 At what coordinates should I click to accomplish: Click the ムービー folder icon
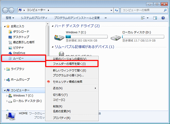pyautogui.click(x=10, y=58)
